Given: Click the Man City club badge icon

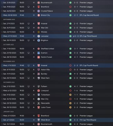Looking at the screenshot, I should tap(39, 99).
